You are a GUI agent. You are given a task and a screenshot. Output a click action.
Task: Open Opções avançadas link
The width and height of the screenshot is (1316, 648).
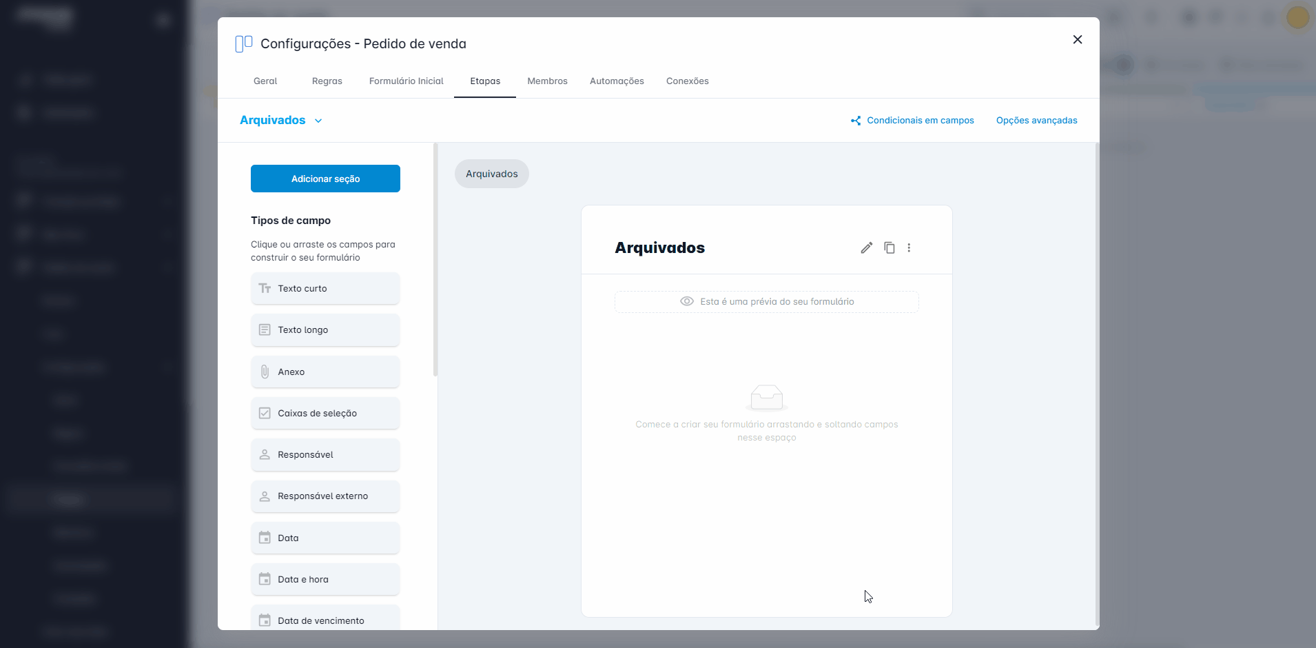[x=1037, y=121]
